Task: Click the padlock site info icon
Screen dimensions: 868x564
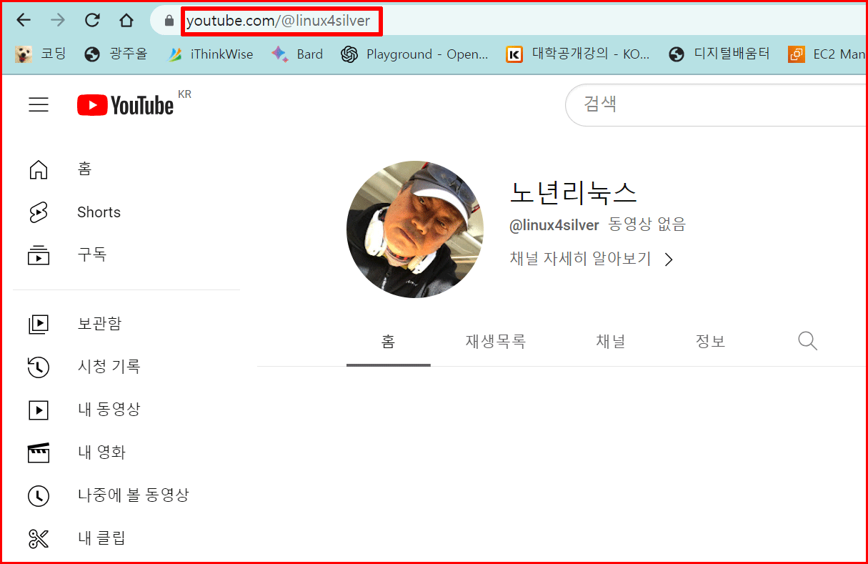Action: [169, 21]
